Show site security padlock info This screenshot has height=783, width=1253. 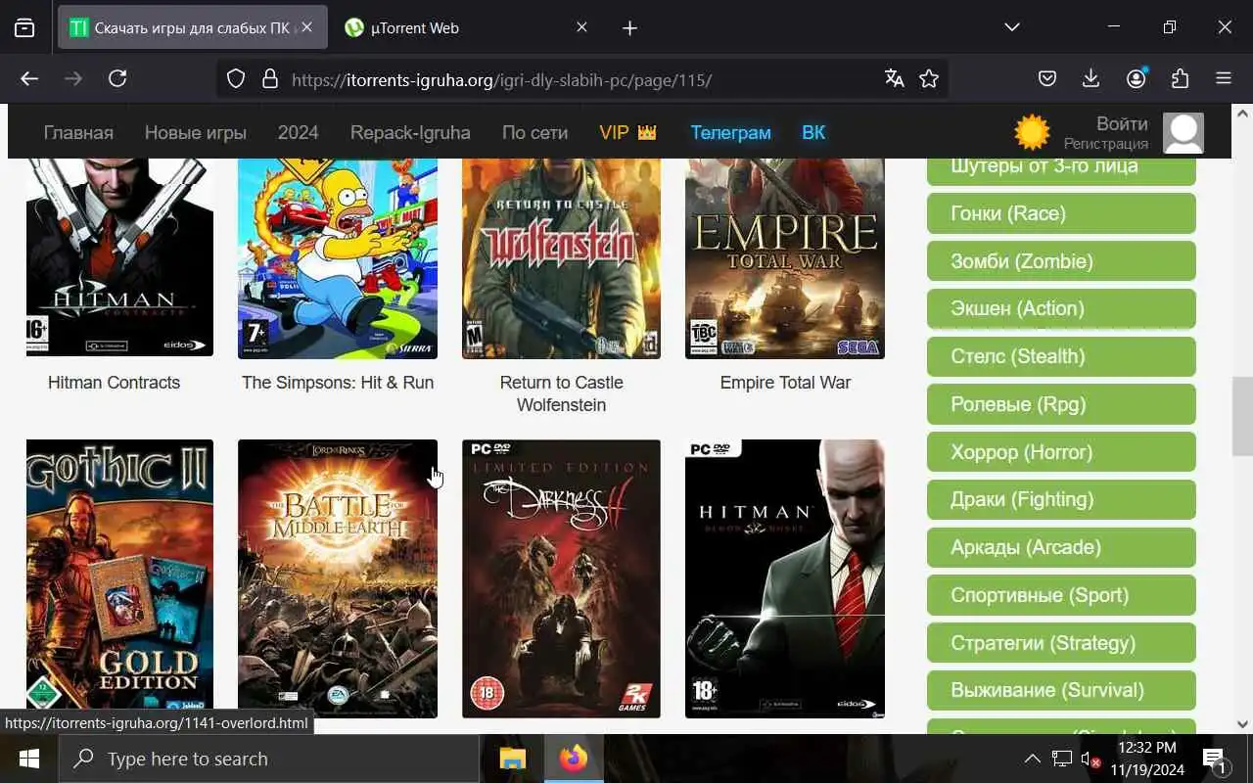coord(270,79)
